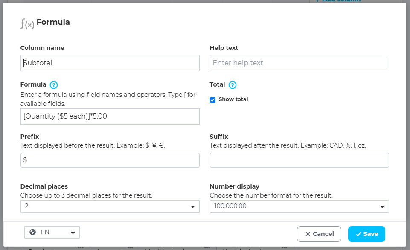Screen dimensions: 410x250
Task: Click the Formula dialog title text
Action: (x=53, y=22)
